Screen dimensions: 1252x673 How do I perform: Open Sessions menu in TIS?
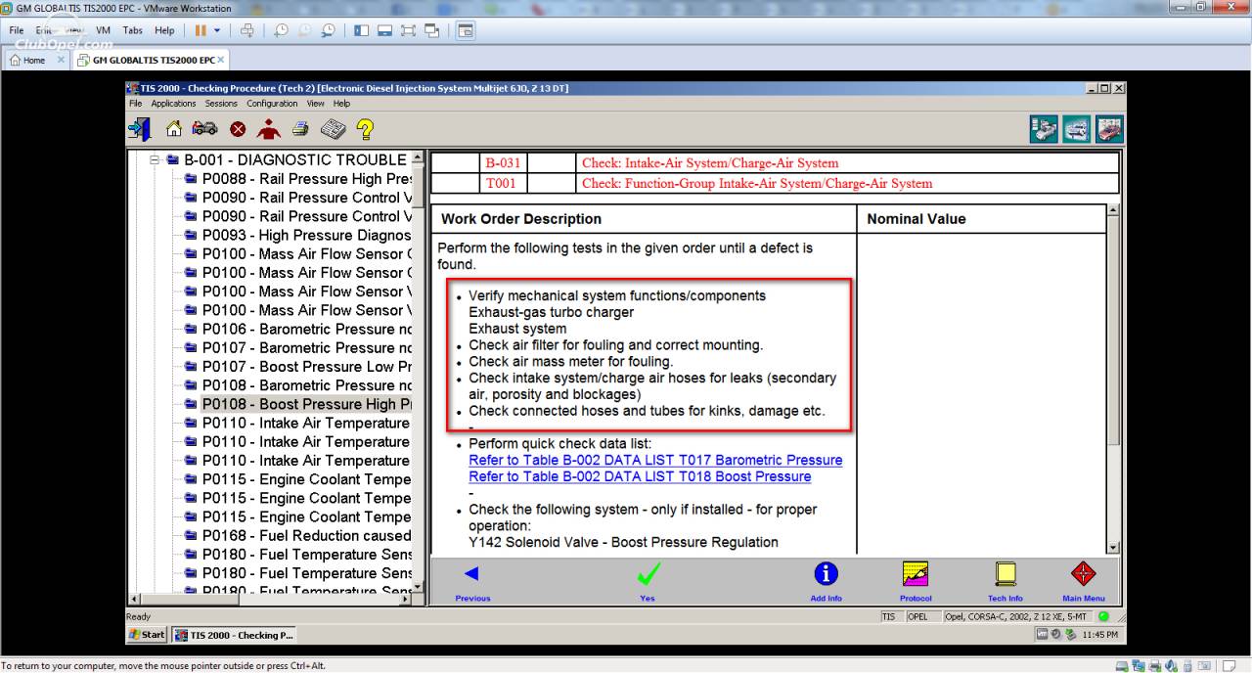pos(221,103)
